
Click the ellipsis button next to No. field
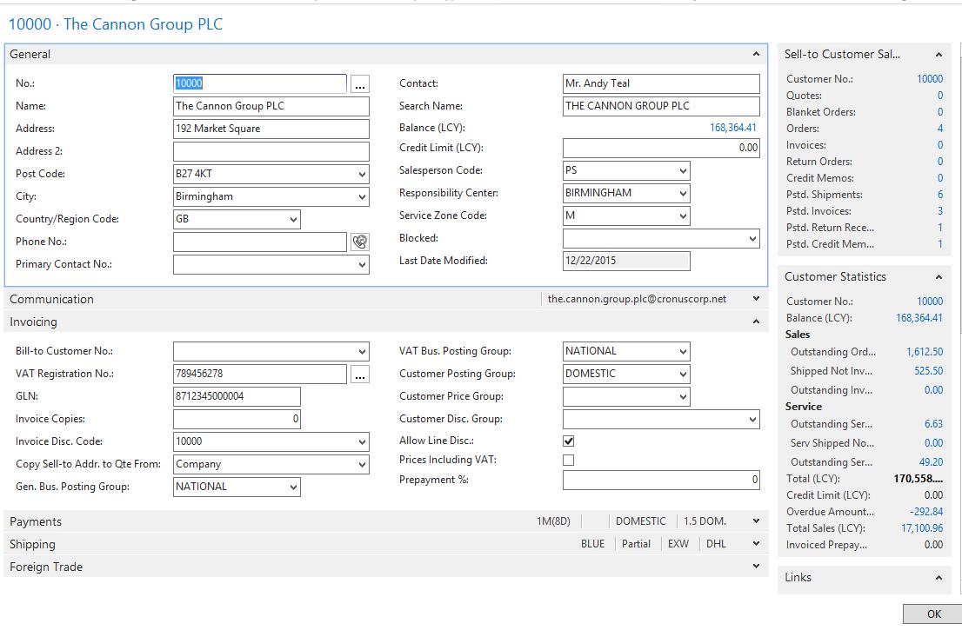(359, 84)
